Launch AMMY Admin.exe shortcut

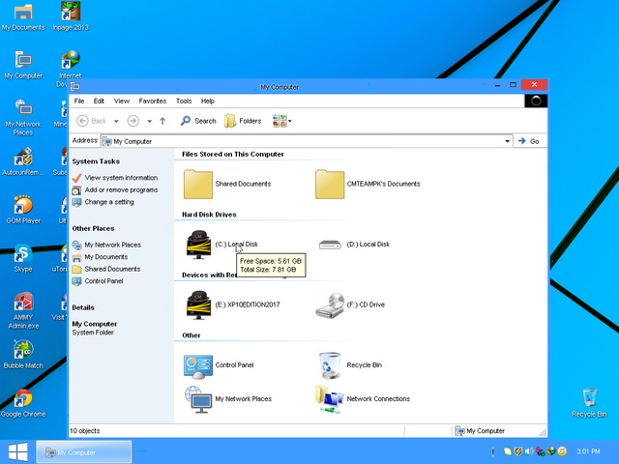pos(23,311)
